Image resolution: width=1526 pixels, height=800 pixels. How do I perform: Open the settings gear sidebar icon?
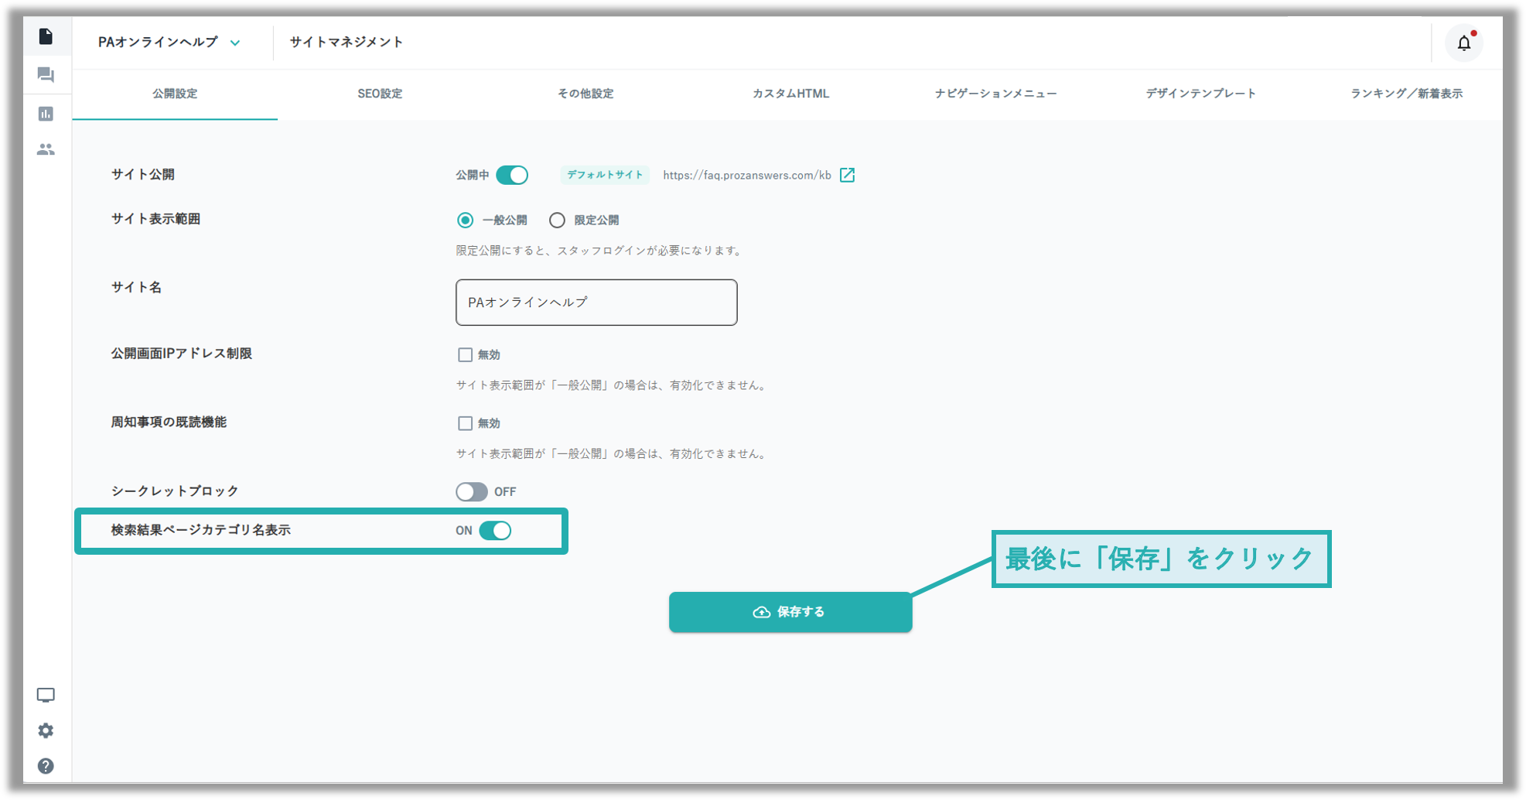pos(46,730)
